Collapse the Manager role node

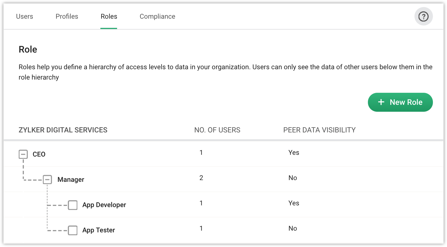tap(47, 180)
